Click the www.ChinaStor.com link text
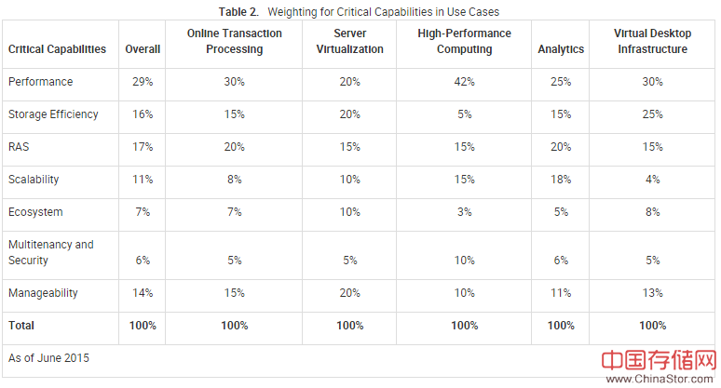721x388 pixels. coord(658,380)
